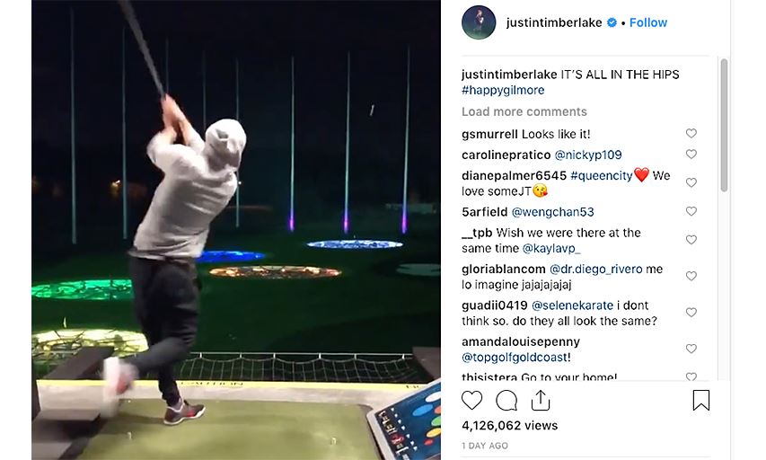Open the #queencity hashtag link
766x460 pixels.
pos(602,175)
